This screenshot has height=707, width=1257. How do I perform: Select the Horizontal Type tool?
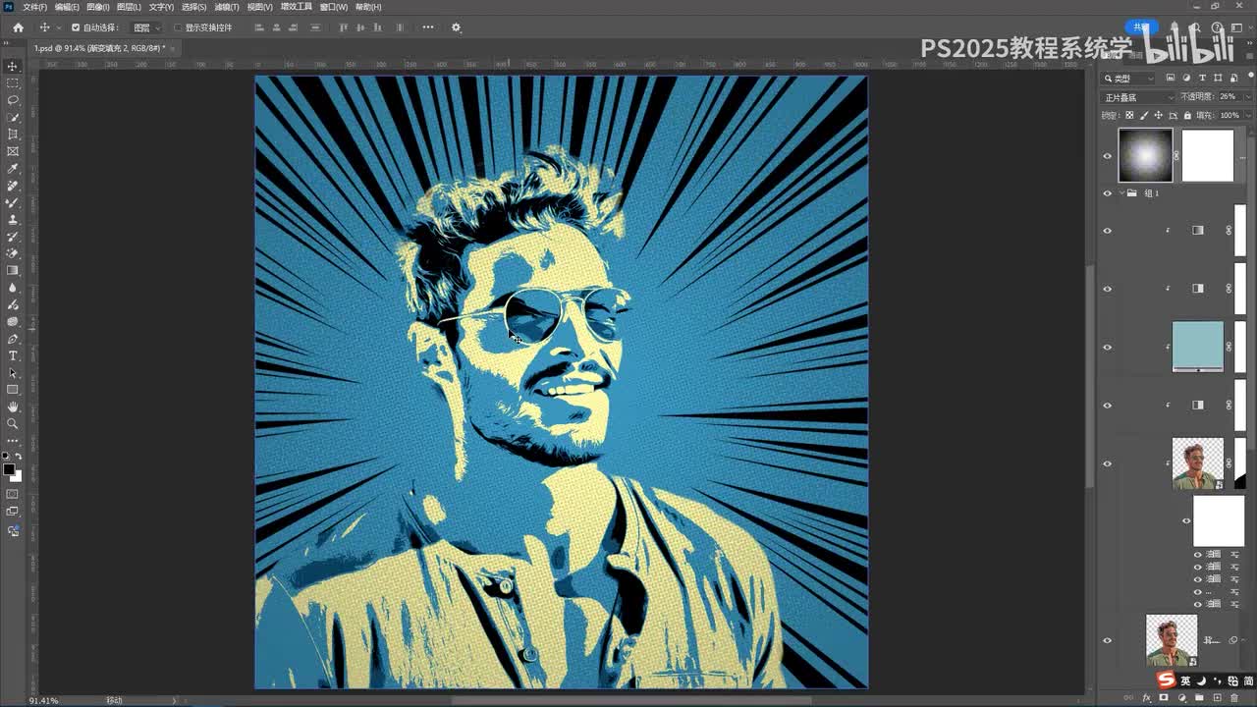[13, 355]
